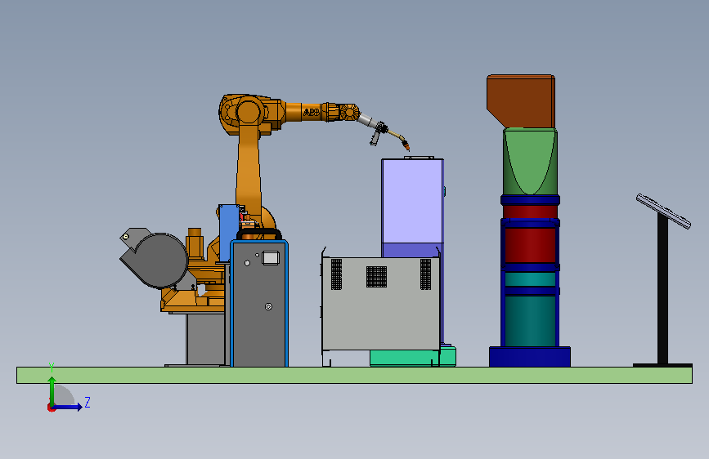Screen dimensions: 709x459
Task: Click the blue-framed grey controller cabinet
Action: pyautogui.click(x=259, y=303)
